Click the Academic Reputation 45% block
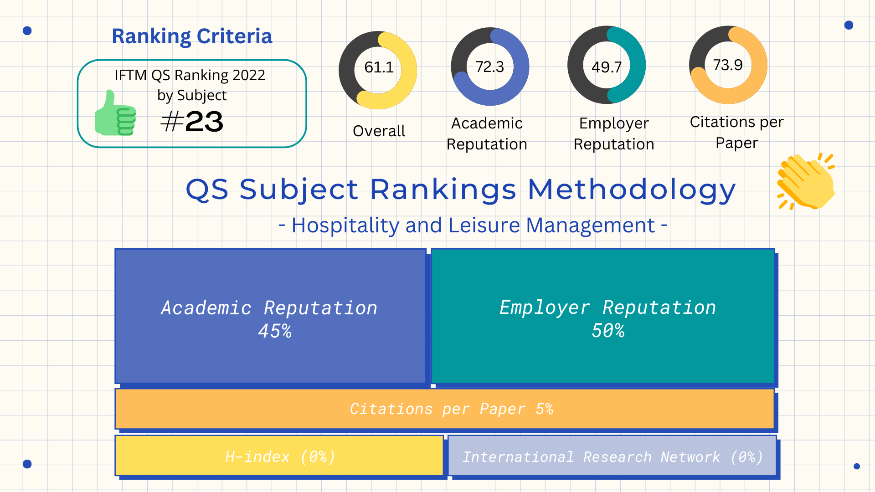Image resolution: width=875 pixels, height=492 pixels. [270, 316]
